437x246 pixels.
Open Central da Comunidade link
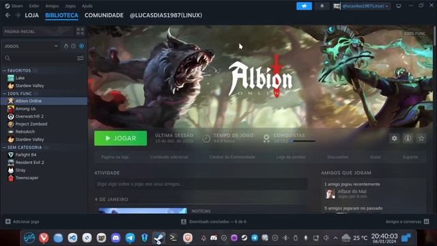(232, 157)
